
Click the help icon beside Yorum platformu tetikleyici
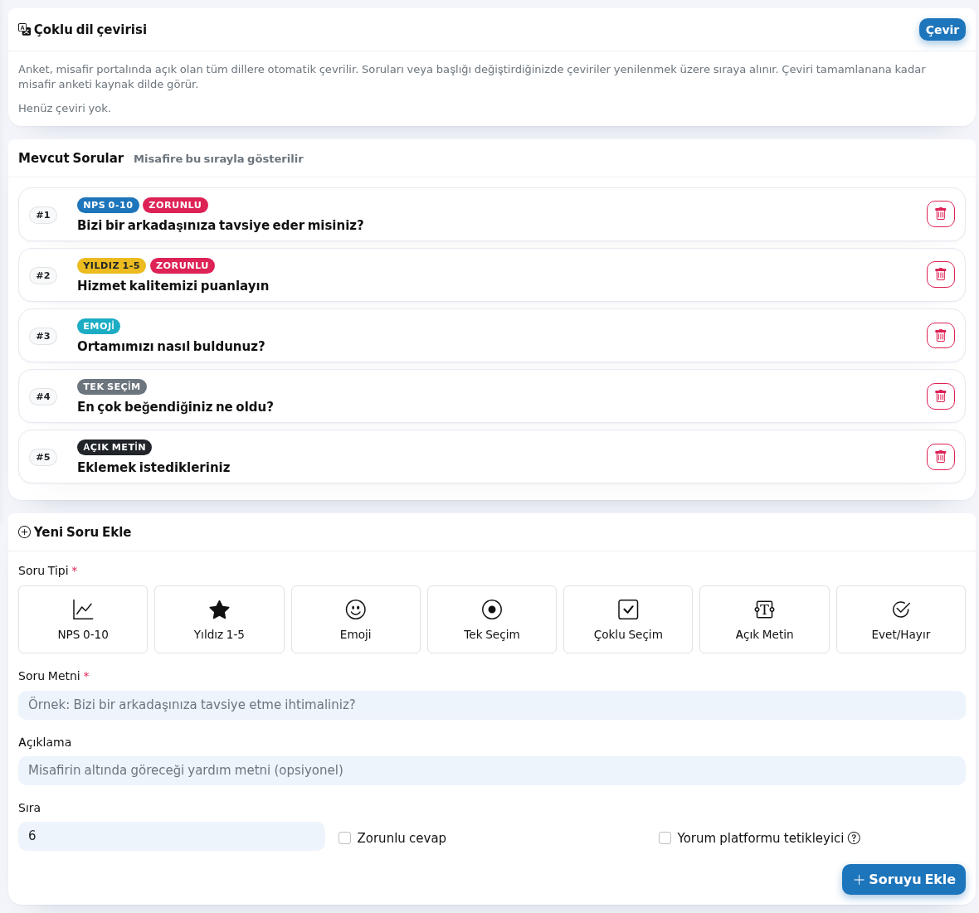coord(854,838)
